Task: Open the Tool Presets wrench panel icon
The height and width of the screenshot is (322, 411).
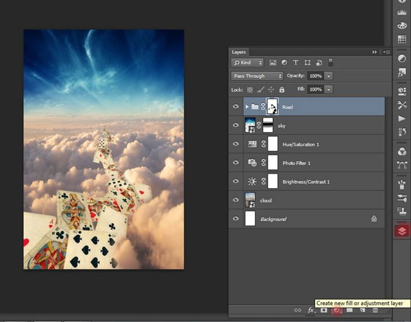Action: [x=402, y=105]
